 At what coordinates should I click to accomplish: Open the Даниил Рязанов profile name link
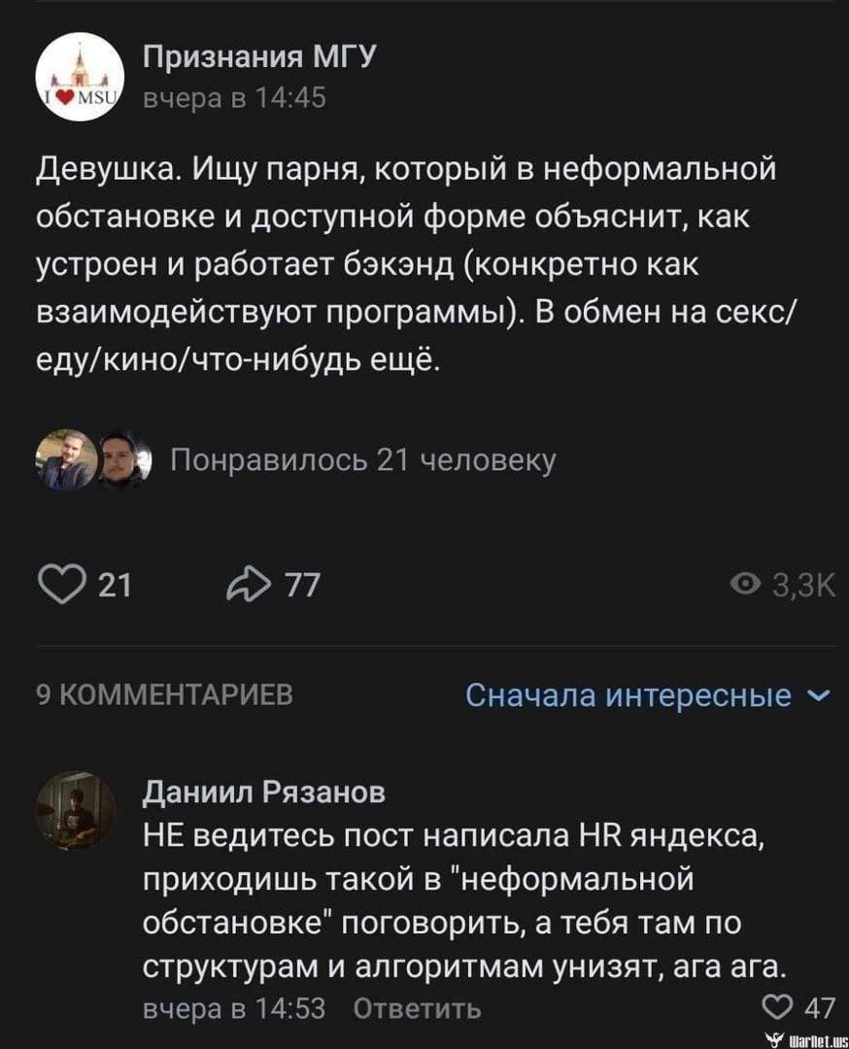264,793
